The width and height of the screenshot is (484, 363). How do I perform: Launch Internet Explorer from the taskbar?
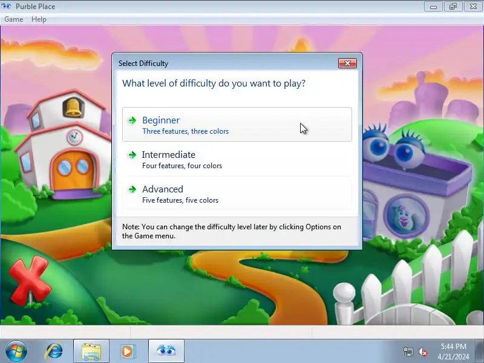pyautogui.click(x=54, y=351)
